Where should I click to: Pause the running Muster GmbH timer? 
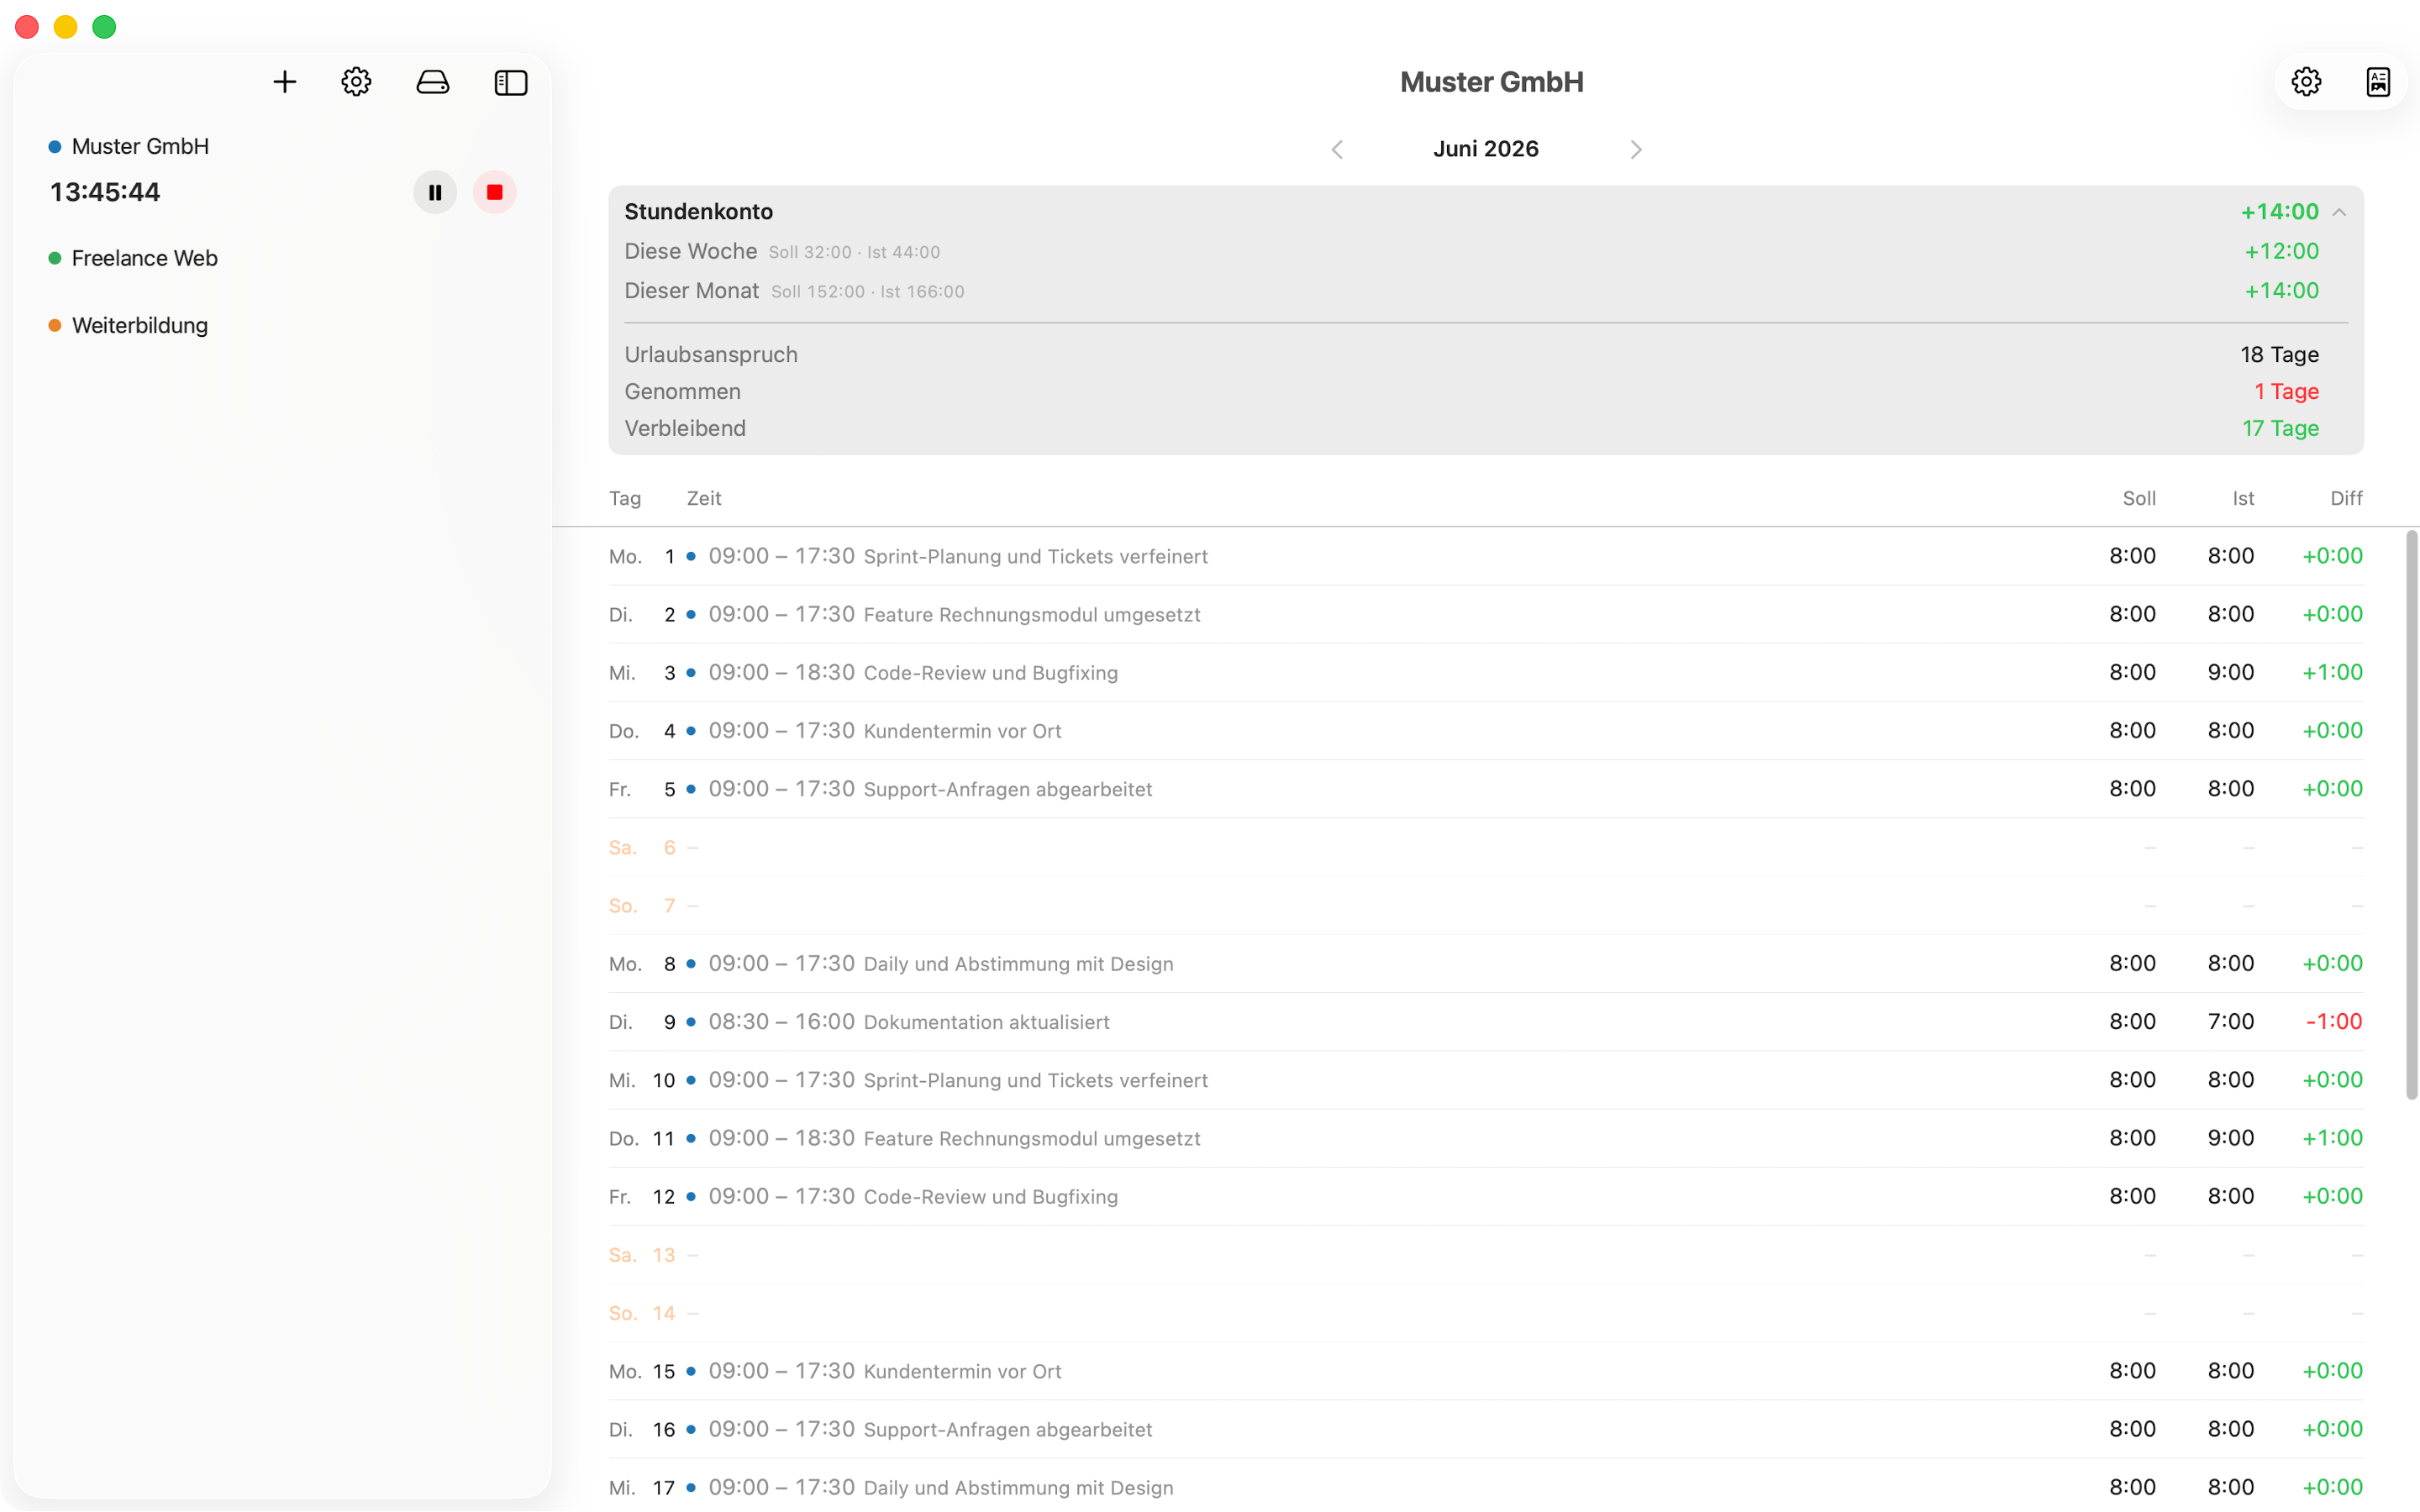[435, 192]
